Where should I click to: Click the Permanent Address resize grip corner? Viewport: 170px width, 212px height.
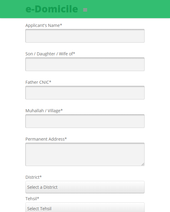(143, 164)
